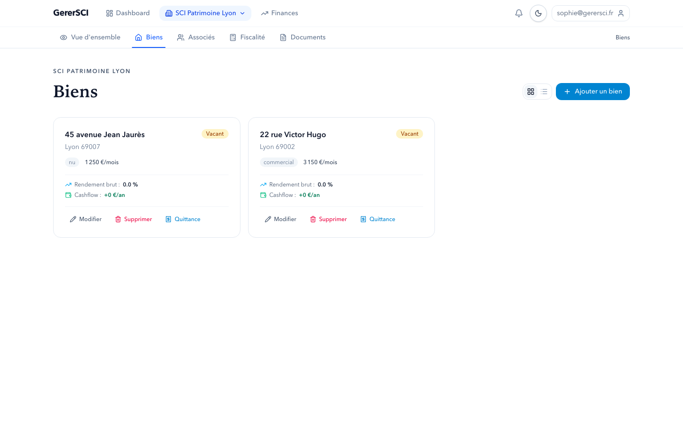Image resolution: width=683 pixels, height=427 pixels.
Task: Click the chevron beside SCI Patrimoine Lyon
Action: (x=242, y=13)
